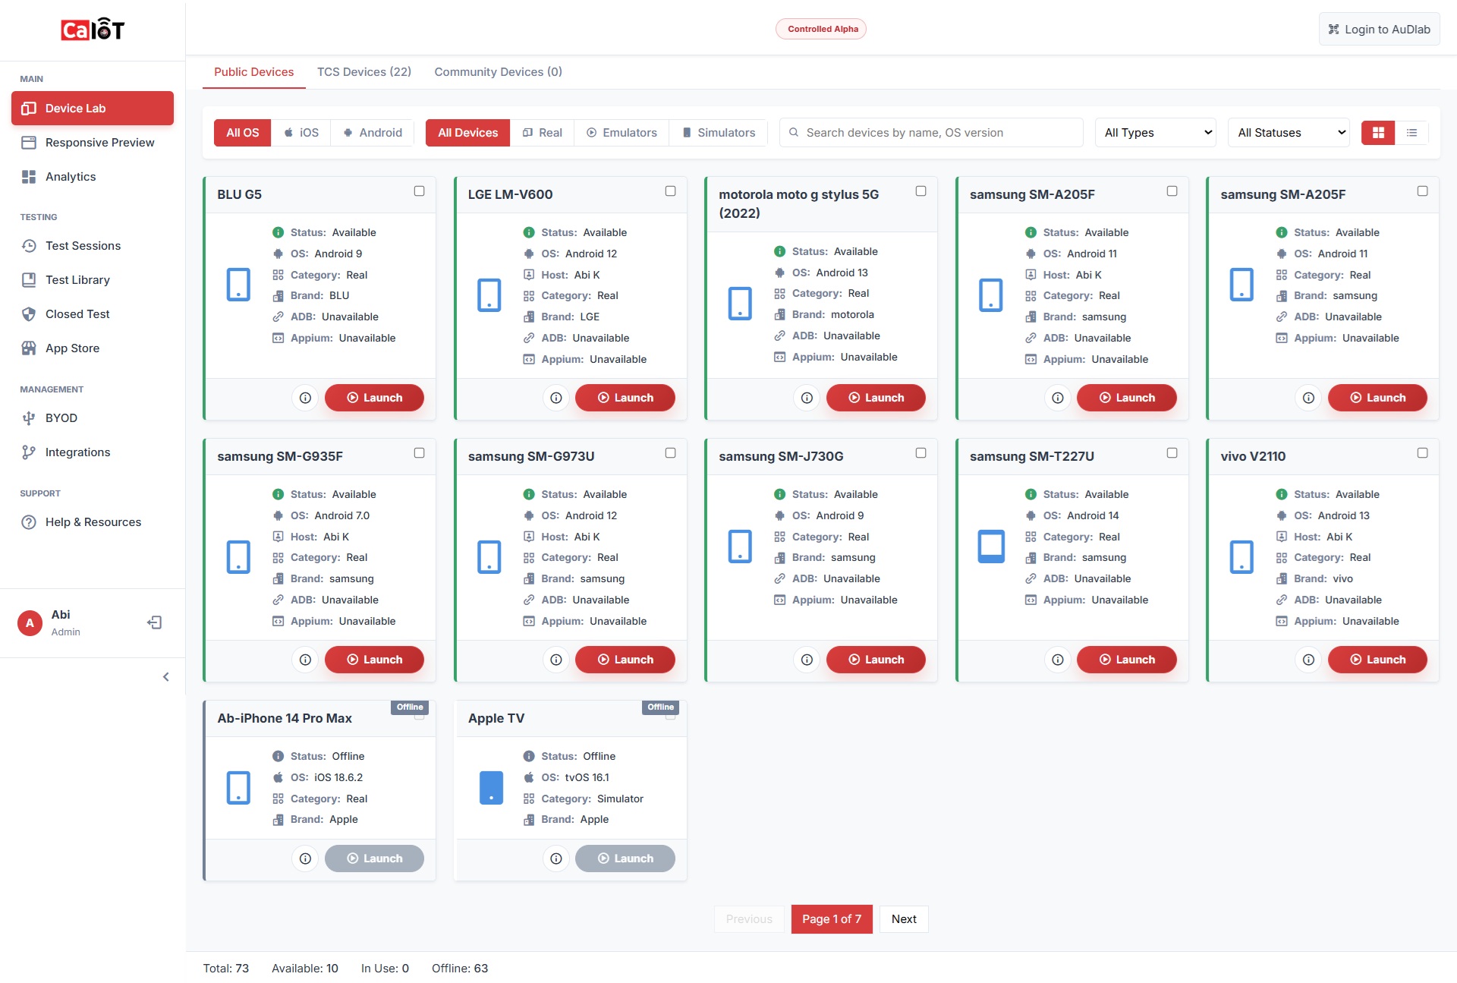
Task: Click the Apple TV device icon
Action: [491, 788]
